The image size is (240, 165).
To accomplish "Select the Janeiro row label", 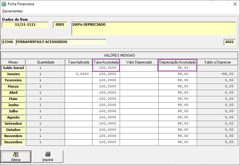I will tap(13, 74).
